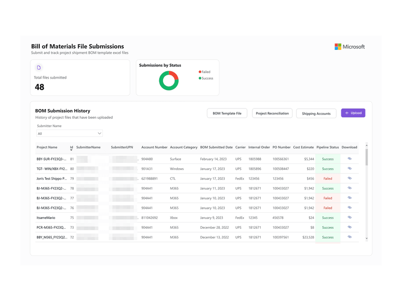Viewport: 402px width, 301px height.
Task: Click the download icon for TGT- WIN/XBX row
Action: (349, 169)
